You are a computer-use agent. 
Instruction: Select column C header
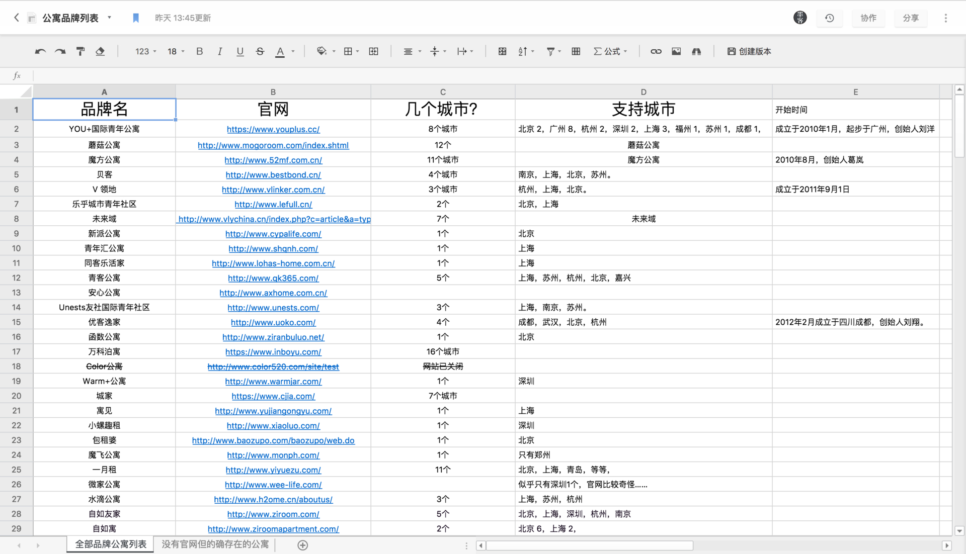tap(443, 92)
